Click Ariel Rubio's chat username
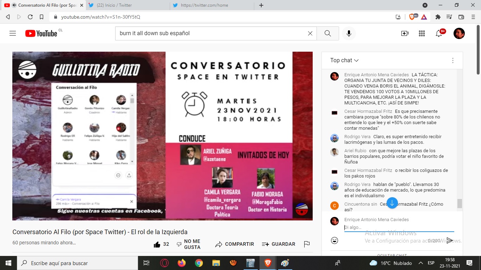Viewport: 481px width, 270px height. click(x=356, y=151)
